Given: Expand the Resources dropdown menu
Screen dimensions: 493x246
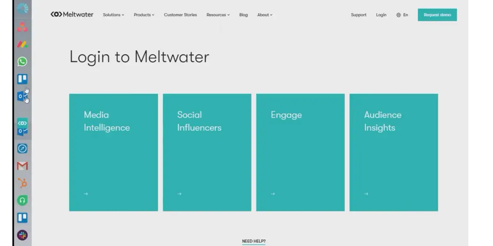Looking at the screenshot, I should click(218, 15).
